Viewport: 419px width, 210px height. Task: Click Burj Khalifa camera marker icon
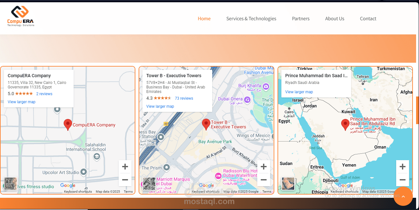click(266, 86)
